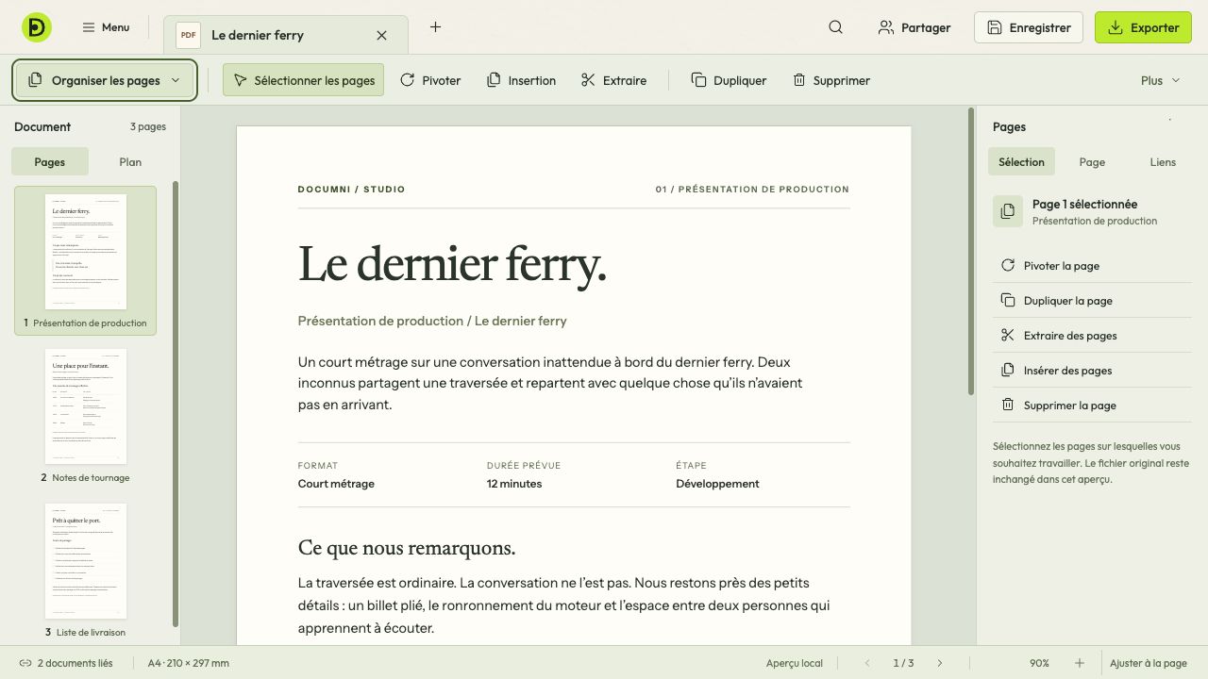
Task: Expand the Organiser les pages dropdown
Action: 105,80
